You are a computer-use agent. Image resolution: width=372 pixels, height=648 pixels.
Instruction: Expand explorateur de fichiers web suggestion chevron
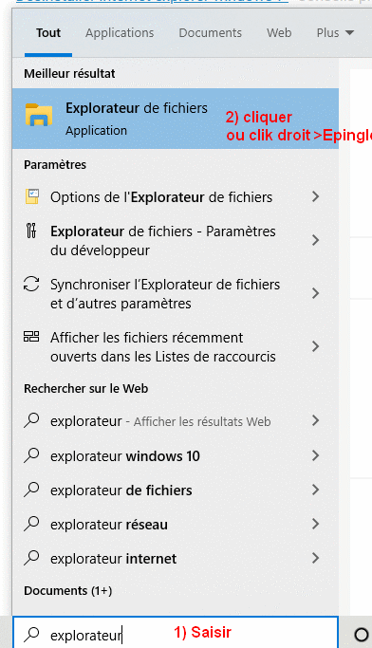(316, 490)
